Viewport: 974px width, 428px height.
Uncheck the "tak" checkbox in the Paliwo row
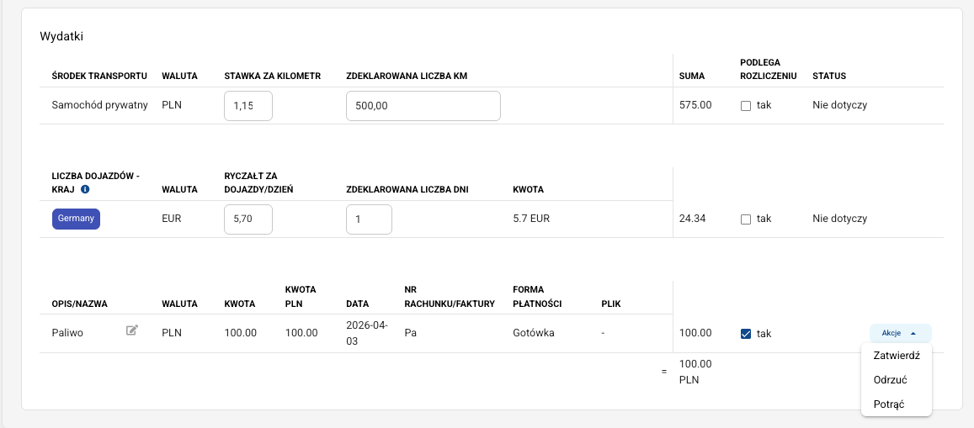746,334
